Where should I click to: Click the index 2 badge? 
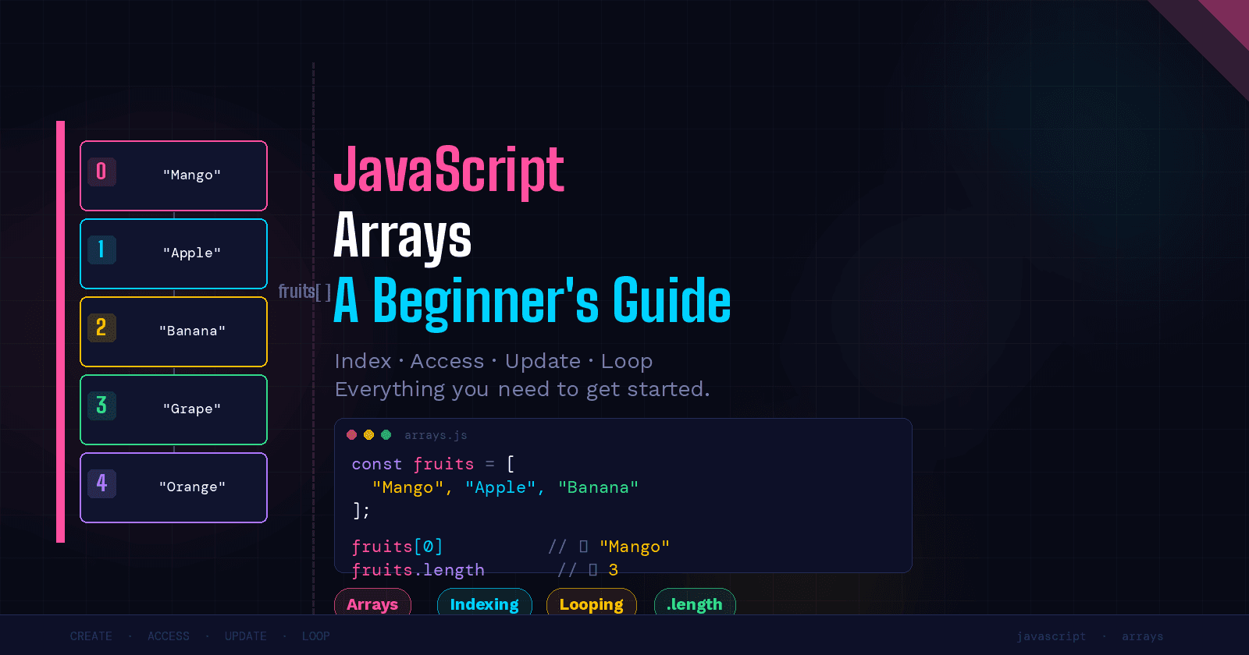(x=101, y=327)
